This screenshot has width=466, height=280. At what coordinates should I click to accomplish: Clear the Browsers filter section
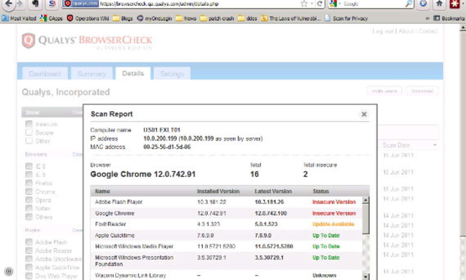(x=77, y=154)
